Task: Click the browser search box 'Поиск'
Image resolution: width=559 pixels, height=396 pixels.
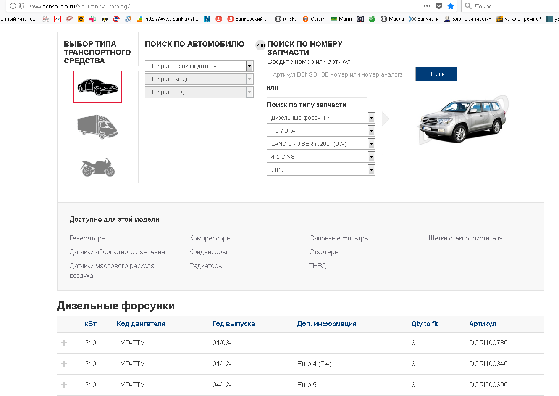Action: click(x=510, y=6)
